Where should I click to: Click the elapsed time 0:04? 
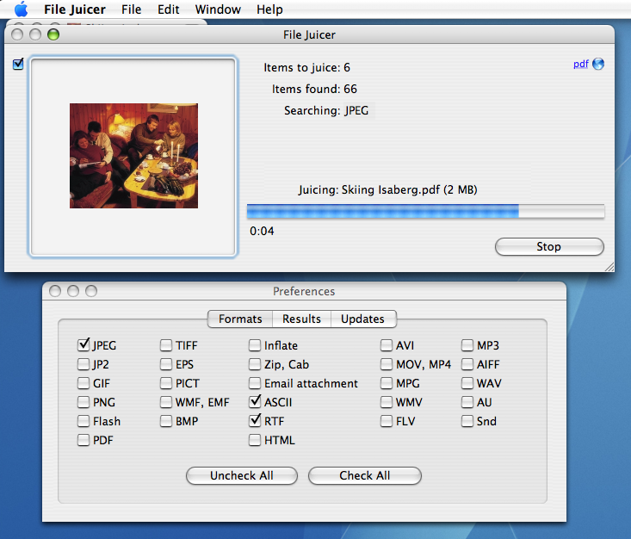coord(262,231)
